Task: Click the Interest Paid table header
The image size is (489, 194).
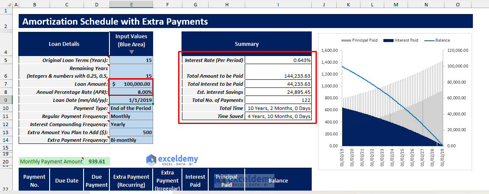Action: (195, 180)
